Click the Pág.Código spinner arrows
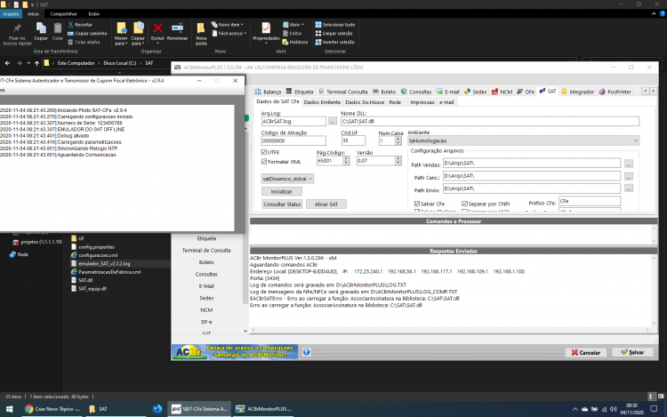 pos(346,161)
